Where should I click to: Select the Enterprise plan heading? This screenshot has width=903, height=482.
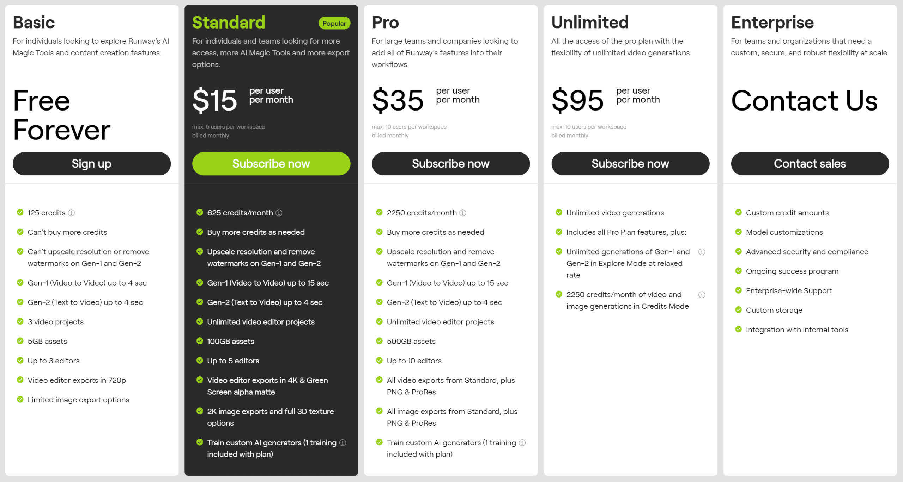coord(772,23)
